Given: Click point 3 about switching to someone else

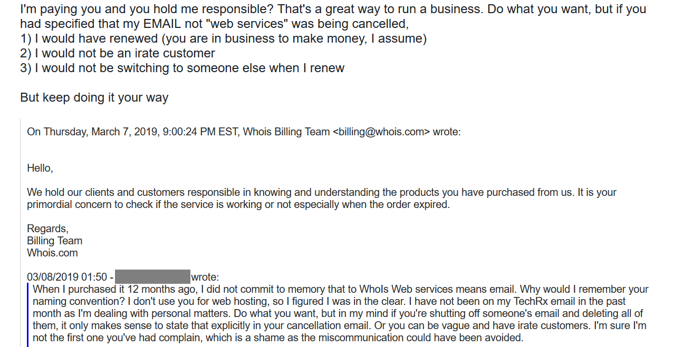Looking at the screenshot, I should tap(182, 68).
